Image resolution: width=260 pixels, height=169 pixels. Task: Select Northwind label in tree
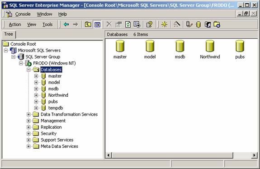pyautogui.click(x=58, y=95)
